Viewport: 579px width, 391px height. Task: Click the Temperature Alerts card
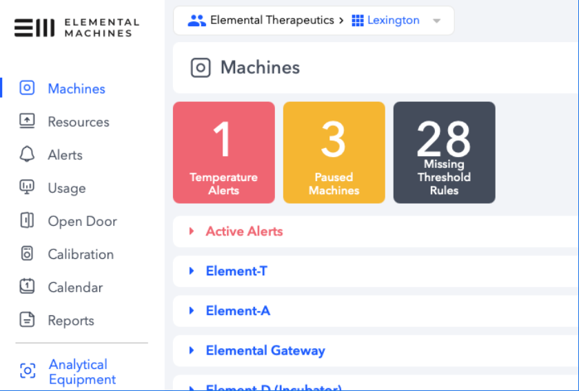224,152
